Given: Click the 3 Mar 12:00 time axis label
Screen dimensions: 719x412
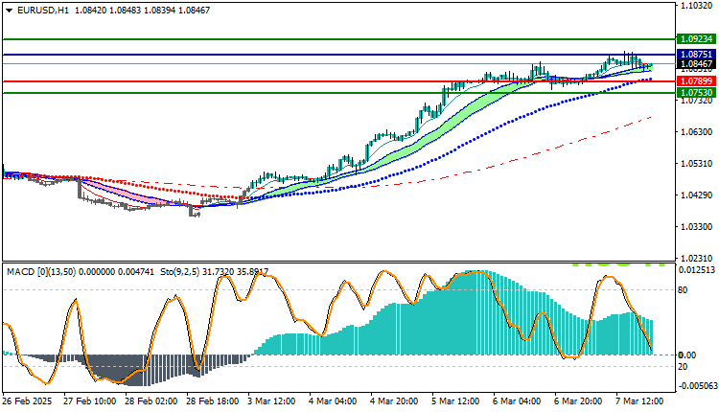Looking at the screenshot, I should click(x=271, y=401).
